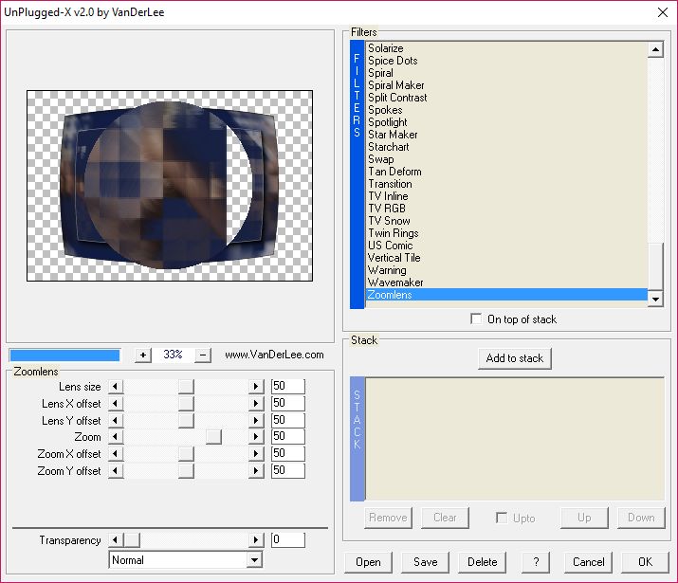The height and width of the screenshot is (583, 678).
Task: Click left arrow of Zoom X offset slider
Action: pyautogui.click(x=116, y=453)
